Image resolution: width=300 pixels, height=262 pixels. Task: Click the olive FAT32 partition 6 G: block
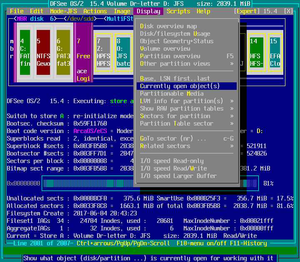click(x=63, y=52)
